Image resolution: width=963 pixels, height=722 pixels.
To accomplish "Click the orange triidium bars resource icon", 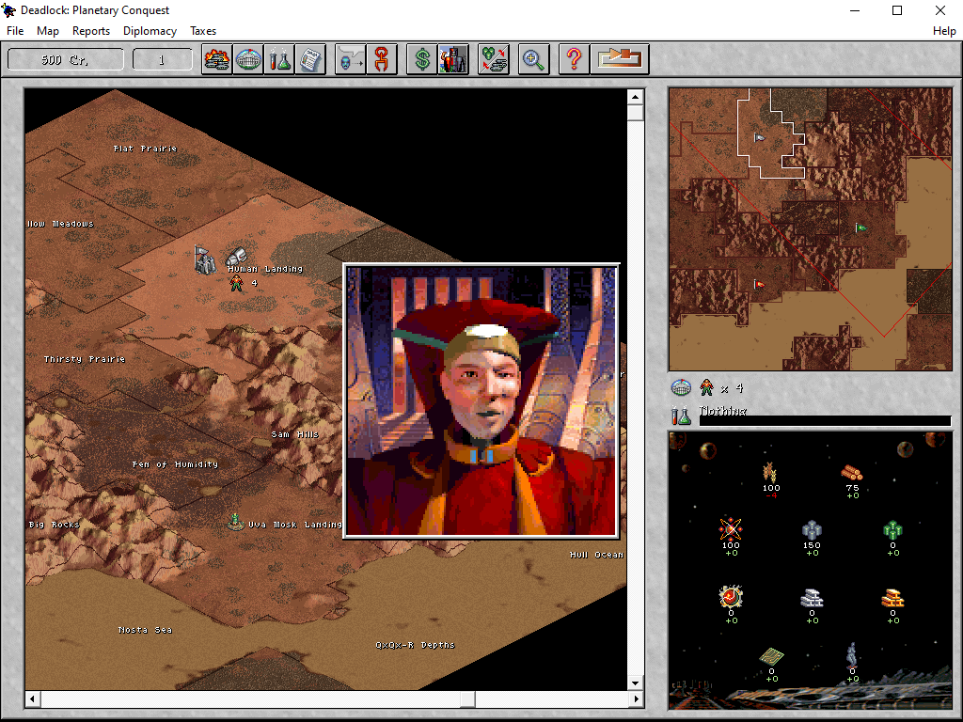I will pyautogui.click(x=892, y=598).
